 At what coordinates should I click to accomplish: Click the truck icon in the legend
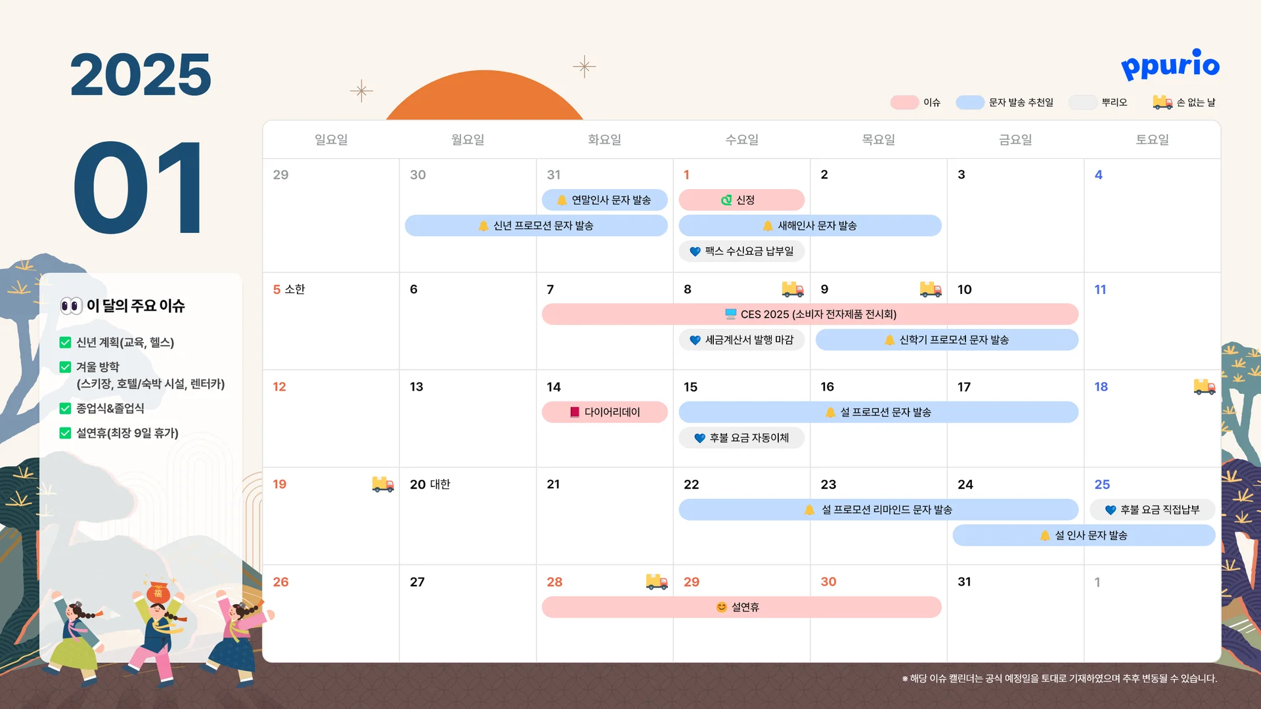point(1162,102)
